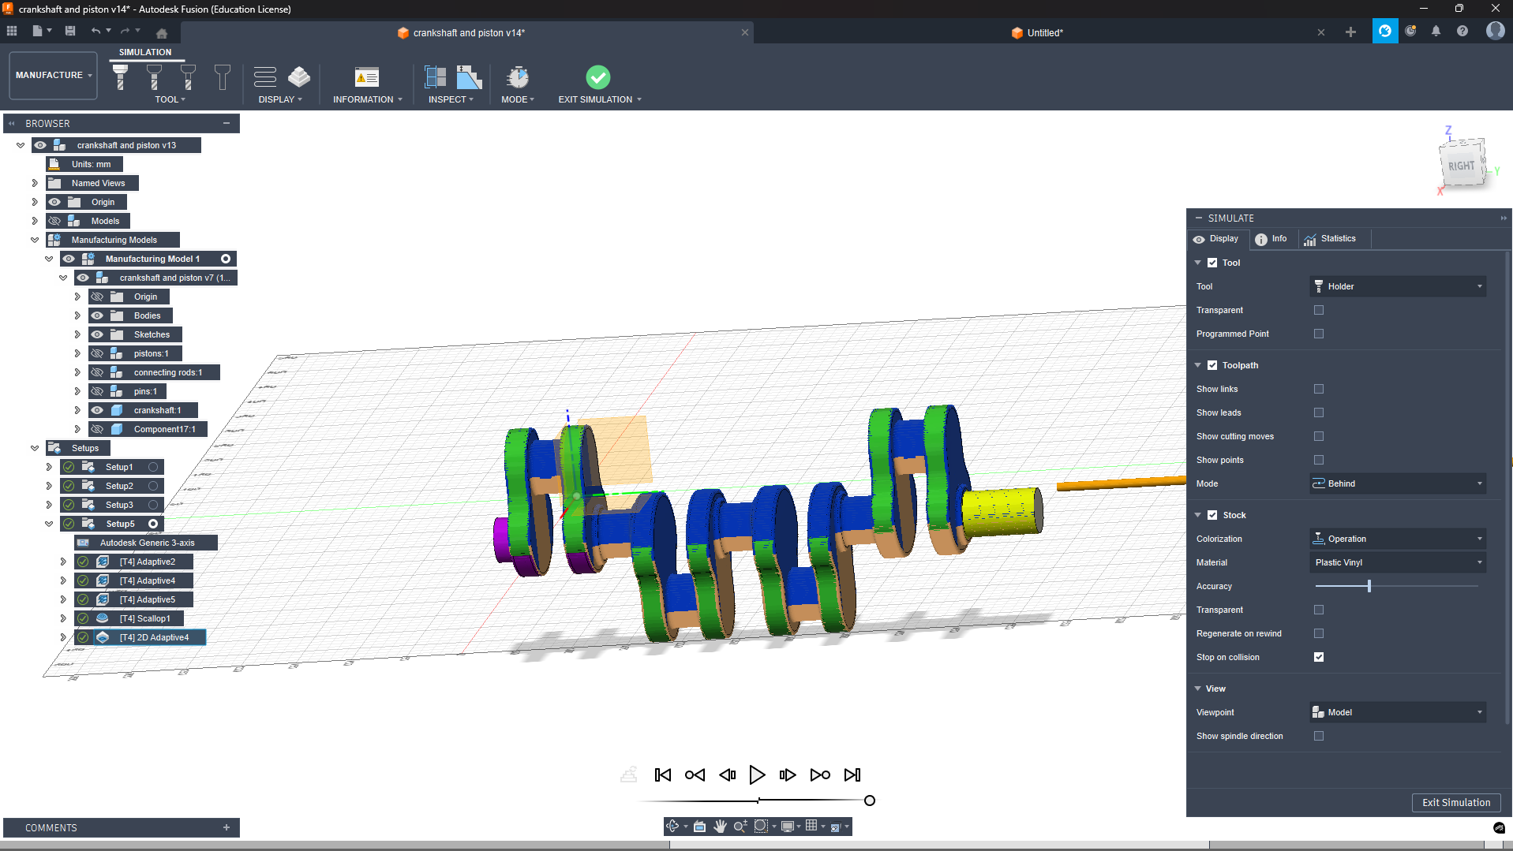Open a new design tab with plus
Image resolution: width=1513 pixels, height=851 pixels.
pos(1350,32)
